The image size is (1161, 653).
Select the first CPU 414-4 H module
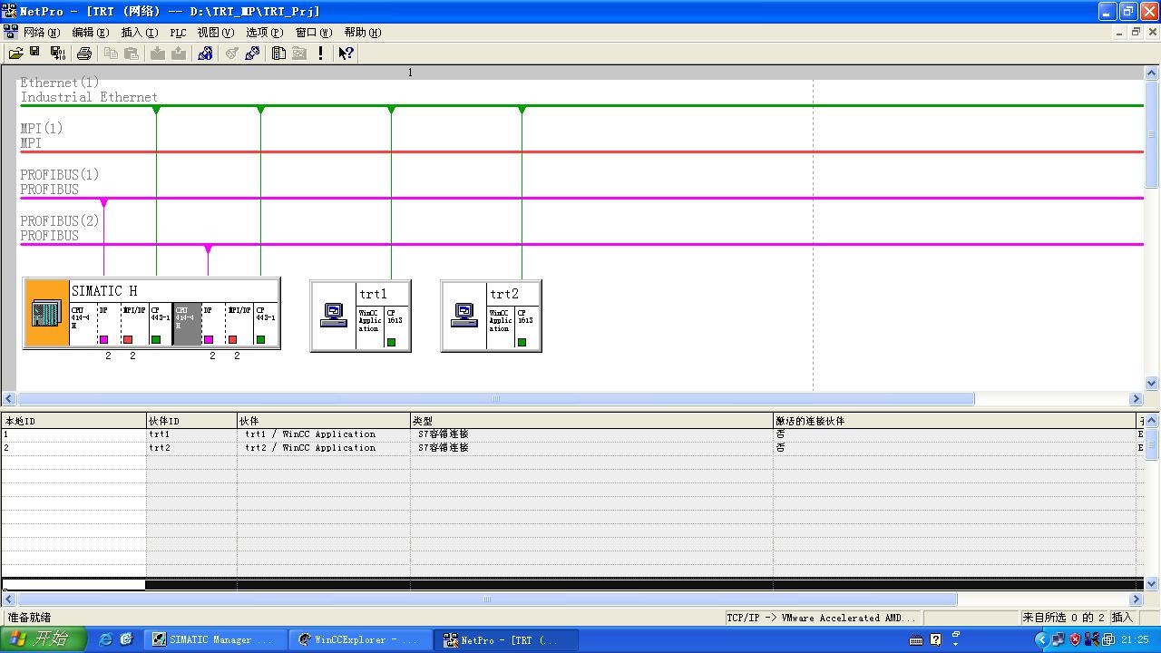coord(83,324)
